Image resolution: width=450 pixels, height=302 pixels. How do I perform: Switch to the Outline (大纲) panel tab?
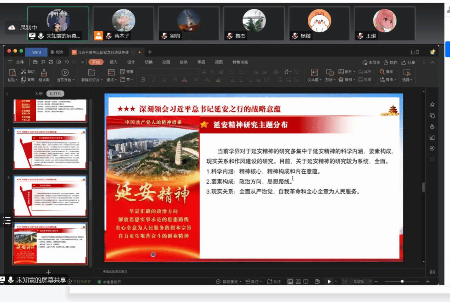click(38, 94)
